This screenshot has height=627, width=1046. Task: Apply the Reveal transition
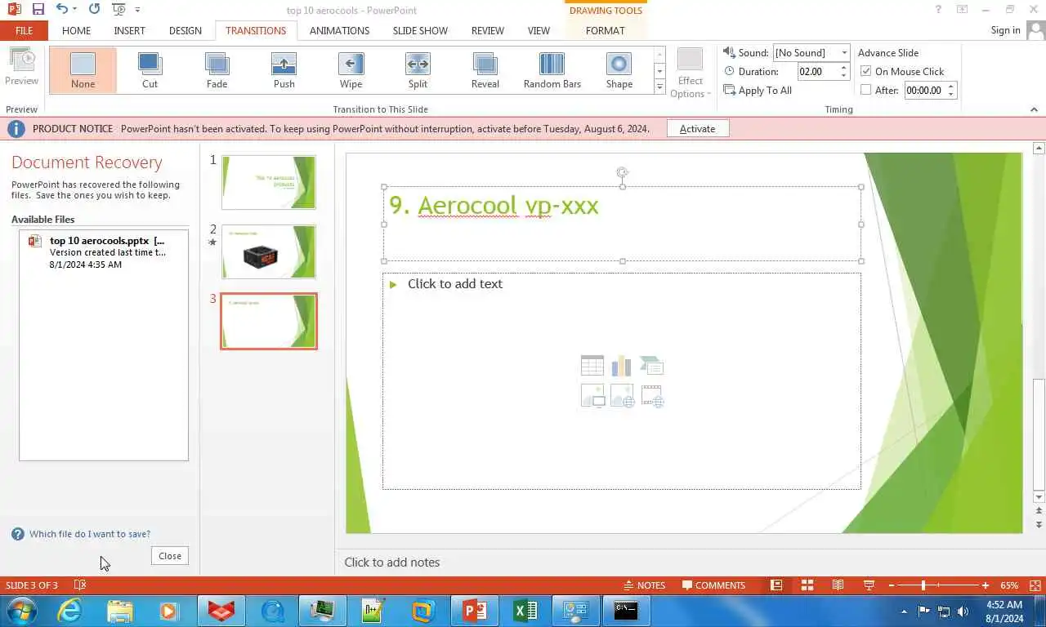tap(485, 70)
